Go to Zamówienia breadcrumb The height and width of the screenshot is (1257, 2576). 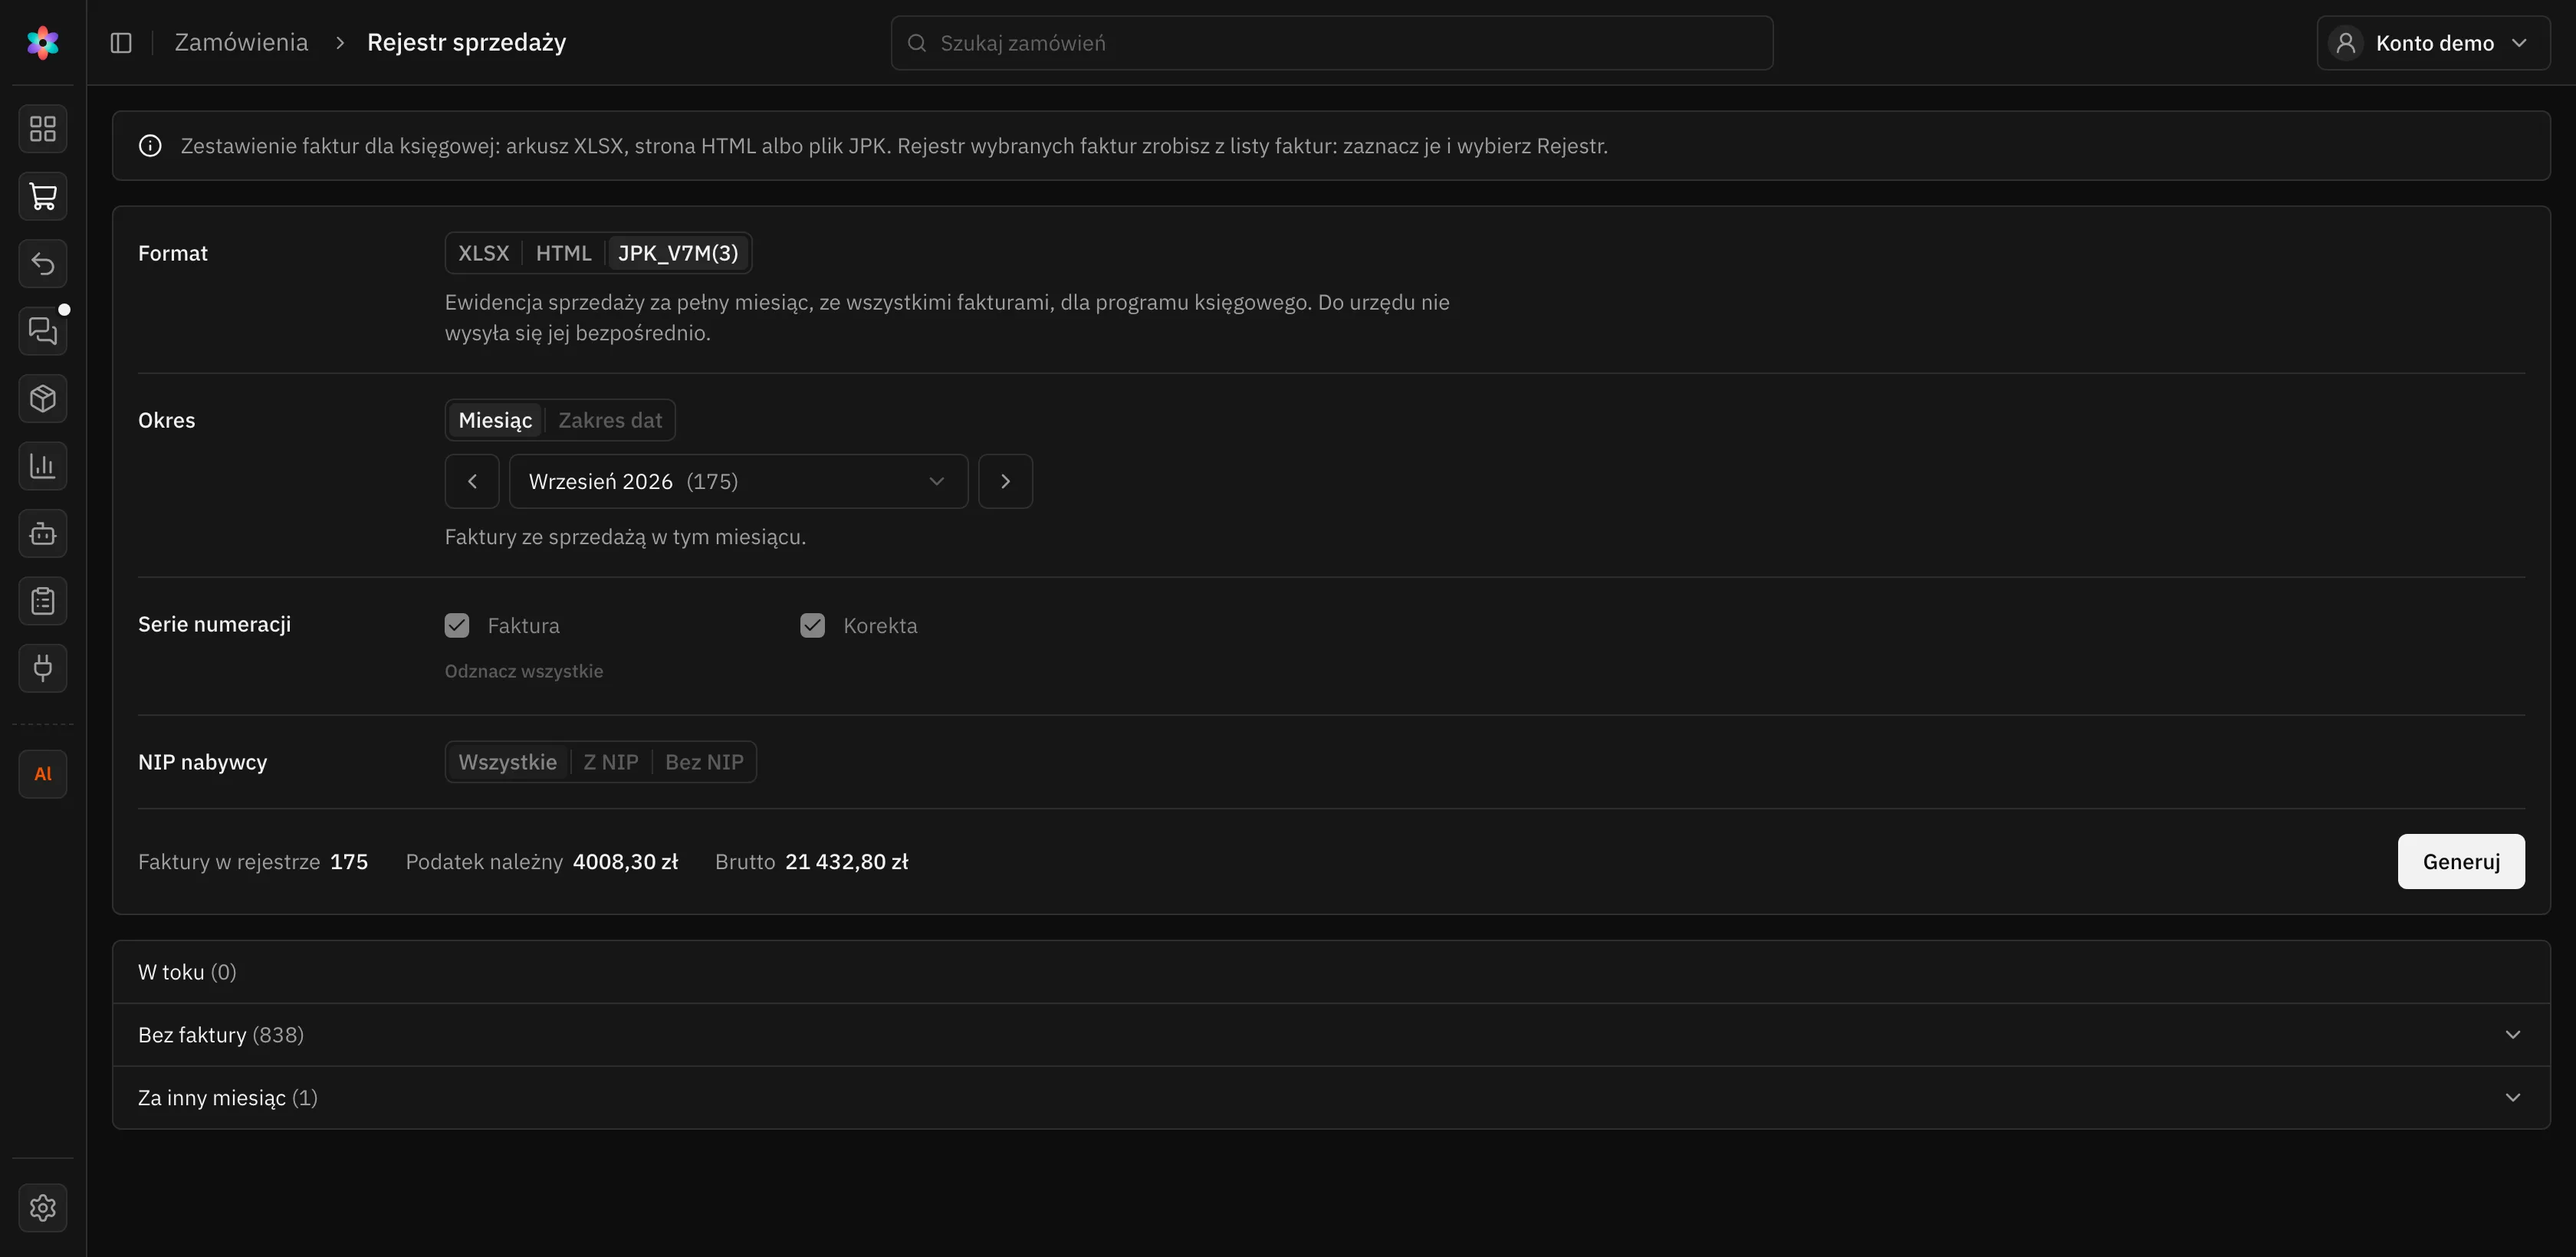click(241, 43)
